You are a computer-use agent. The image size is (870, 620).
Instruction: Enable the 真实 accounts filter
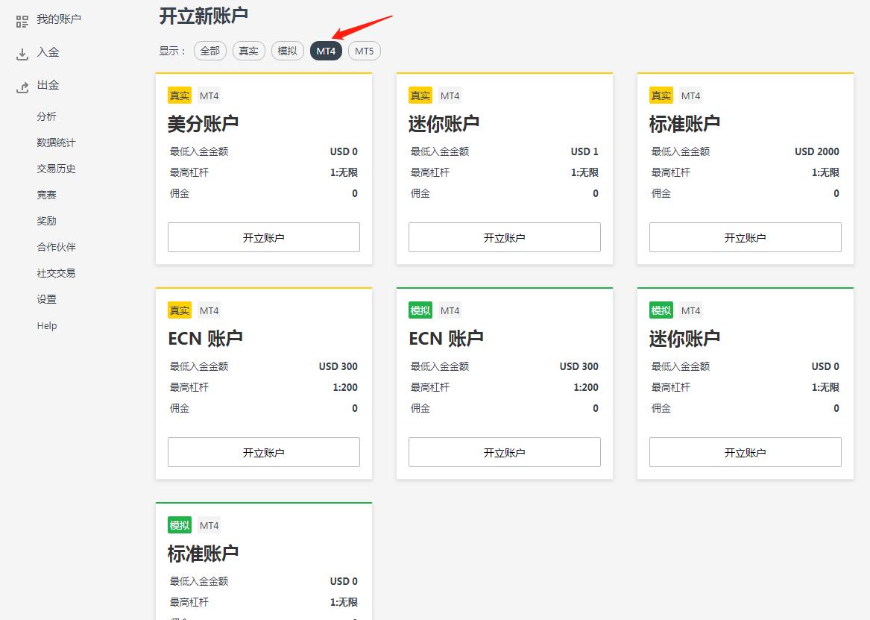[x=248, y=51]
